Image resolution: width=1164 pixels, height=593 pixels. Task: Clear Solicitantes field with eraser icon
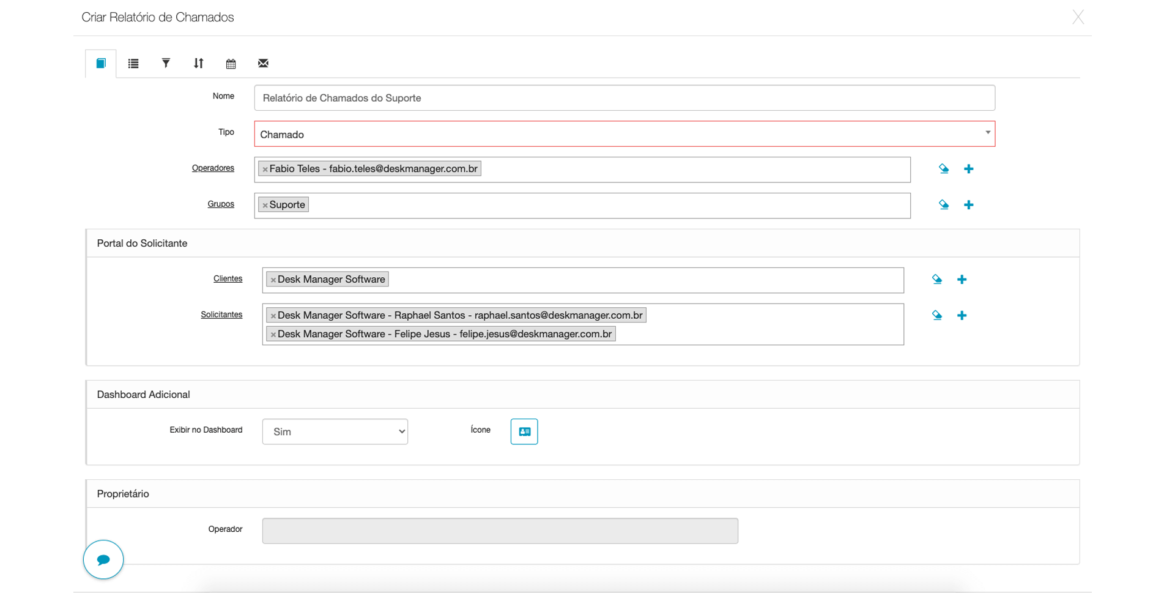(x=936, y=316)
